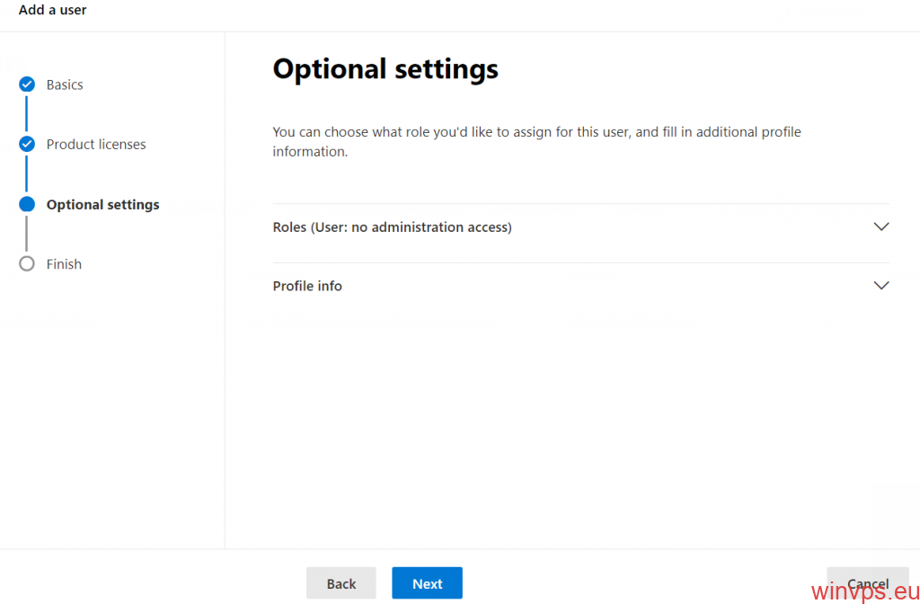Click the Optional settings filled step dot

pos(27,204)
